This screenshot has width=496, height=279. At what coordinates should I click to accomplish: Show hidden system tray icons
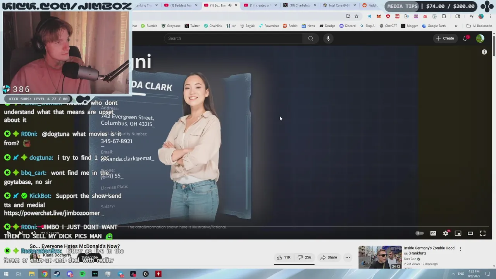tap(453, 274)
